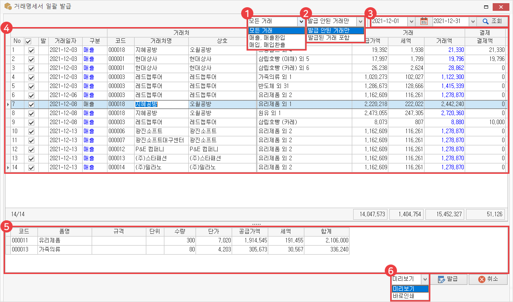Uncheck the checkbox for row 14
The width and height of the screenshot is (513, 302).
point(32,167)
